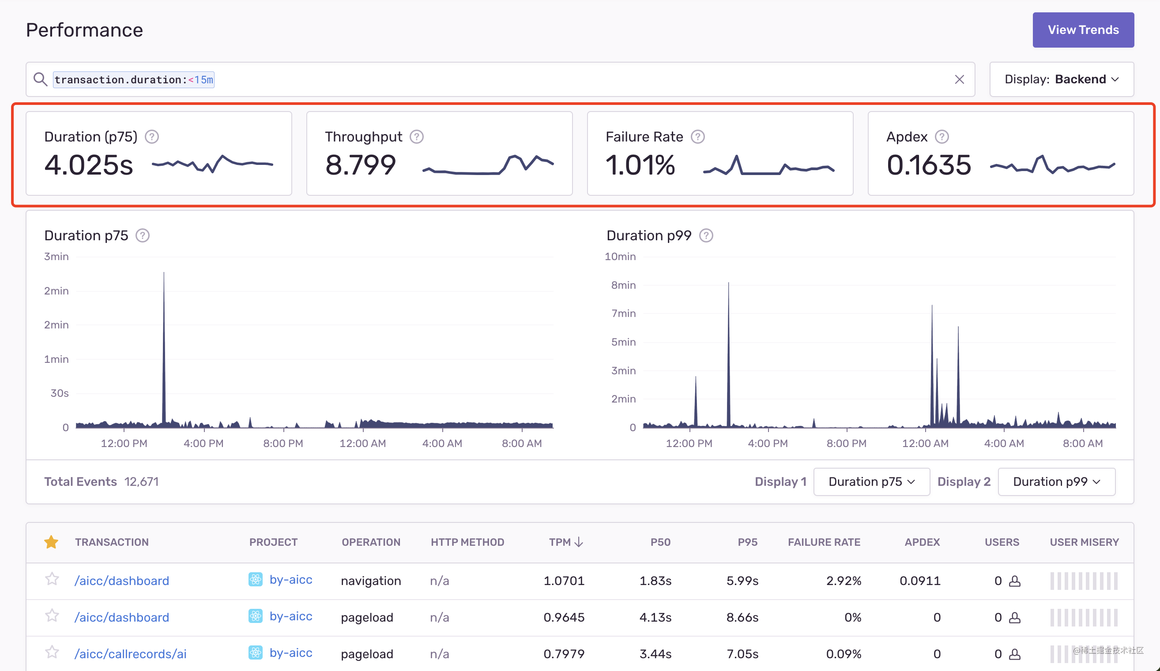Click user misery bar of 0.9645 row
Image resolution: width=1160 pixels, height=671 pixels.
(x=1084, y=618)
